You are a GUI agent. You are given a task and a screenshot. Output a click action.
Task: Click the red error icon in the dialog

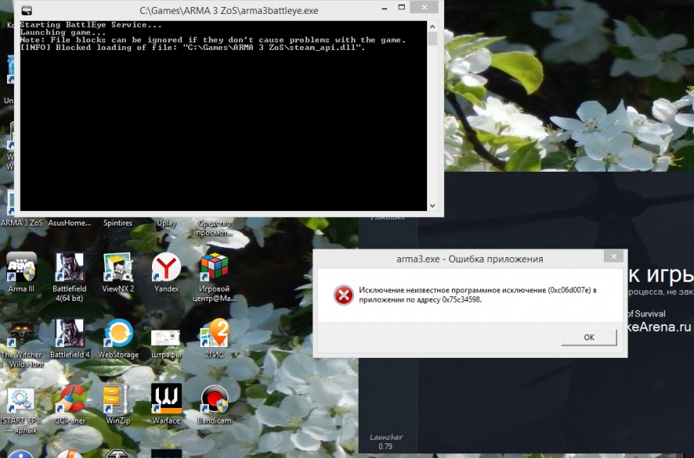pyautogui.click(x=343, y=295)
